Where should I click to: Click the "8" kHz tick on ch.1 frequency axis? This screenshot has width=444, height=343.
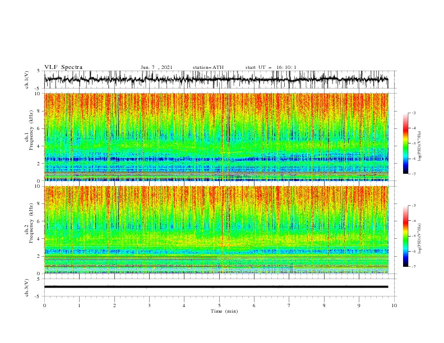[39, 111]
